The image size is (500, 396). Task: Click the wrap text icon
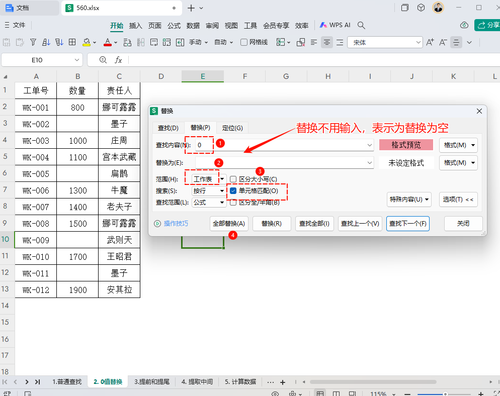pos(154,42)
